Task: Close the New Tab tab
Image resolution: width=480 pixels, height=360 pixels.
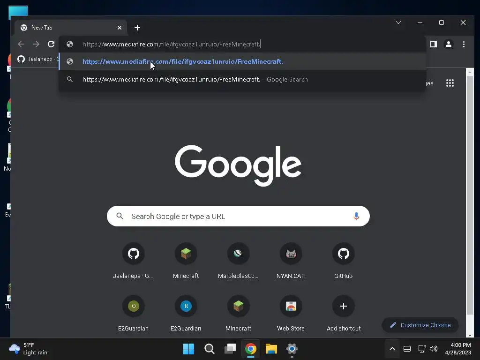Action: [120, 28]
